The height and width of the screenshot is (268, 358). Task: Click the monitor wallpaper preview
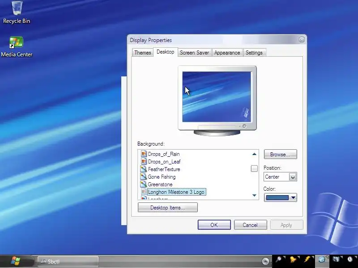(217, 96)
